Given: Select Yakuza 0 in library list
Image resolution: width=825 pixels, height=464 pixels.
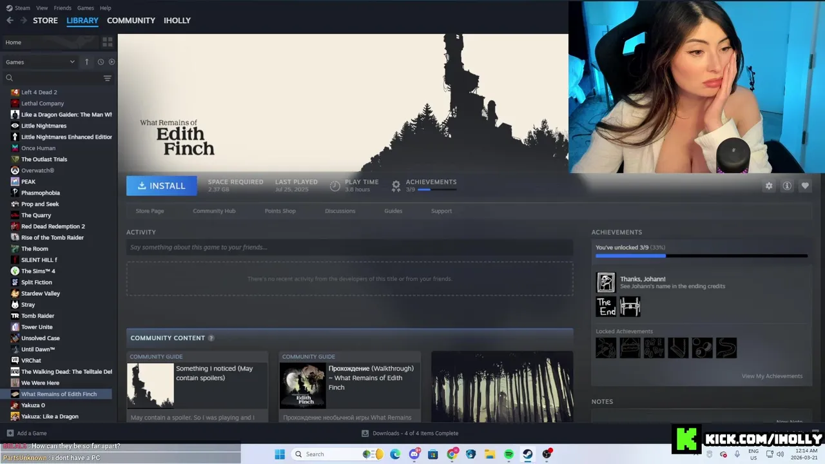Looking at the screenshot, I should click(x=33, y=405).
